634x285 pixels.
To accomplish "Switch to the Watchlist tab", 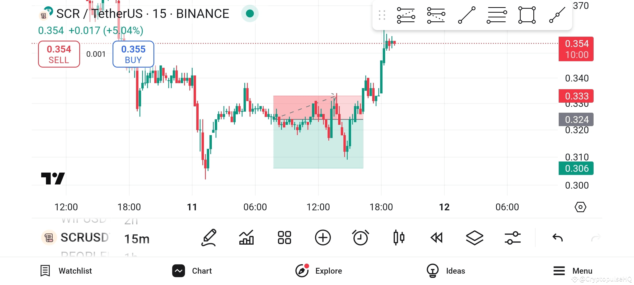I will pos(67,270).
